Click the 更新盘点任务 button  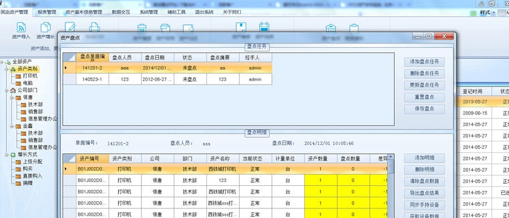425,86
